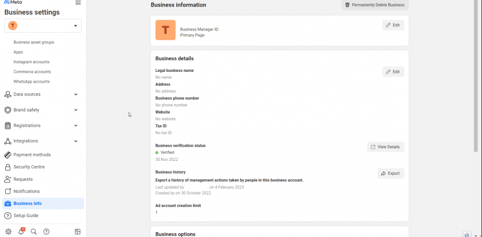
Task: Open Notifications page
Action: 26,191
